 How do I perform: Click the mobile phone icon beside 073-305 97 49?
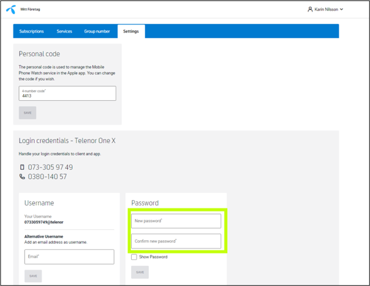coord(22,167)
